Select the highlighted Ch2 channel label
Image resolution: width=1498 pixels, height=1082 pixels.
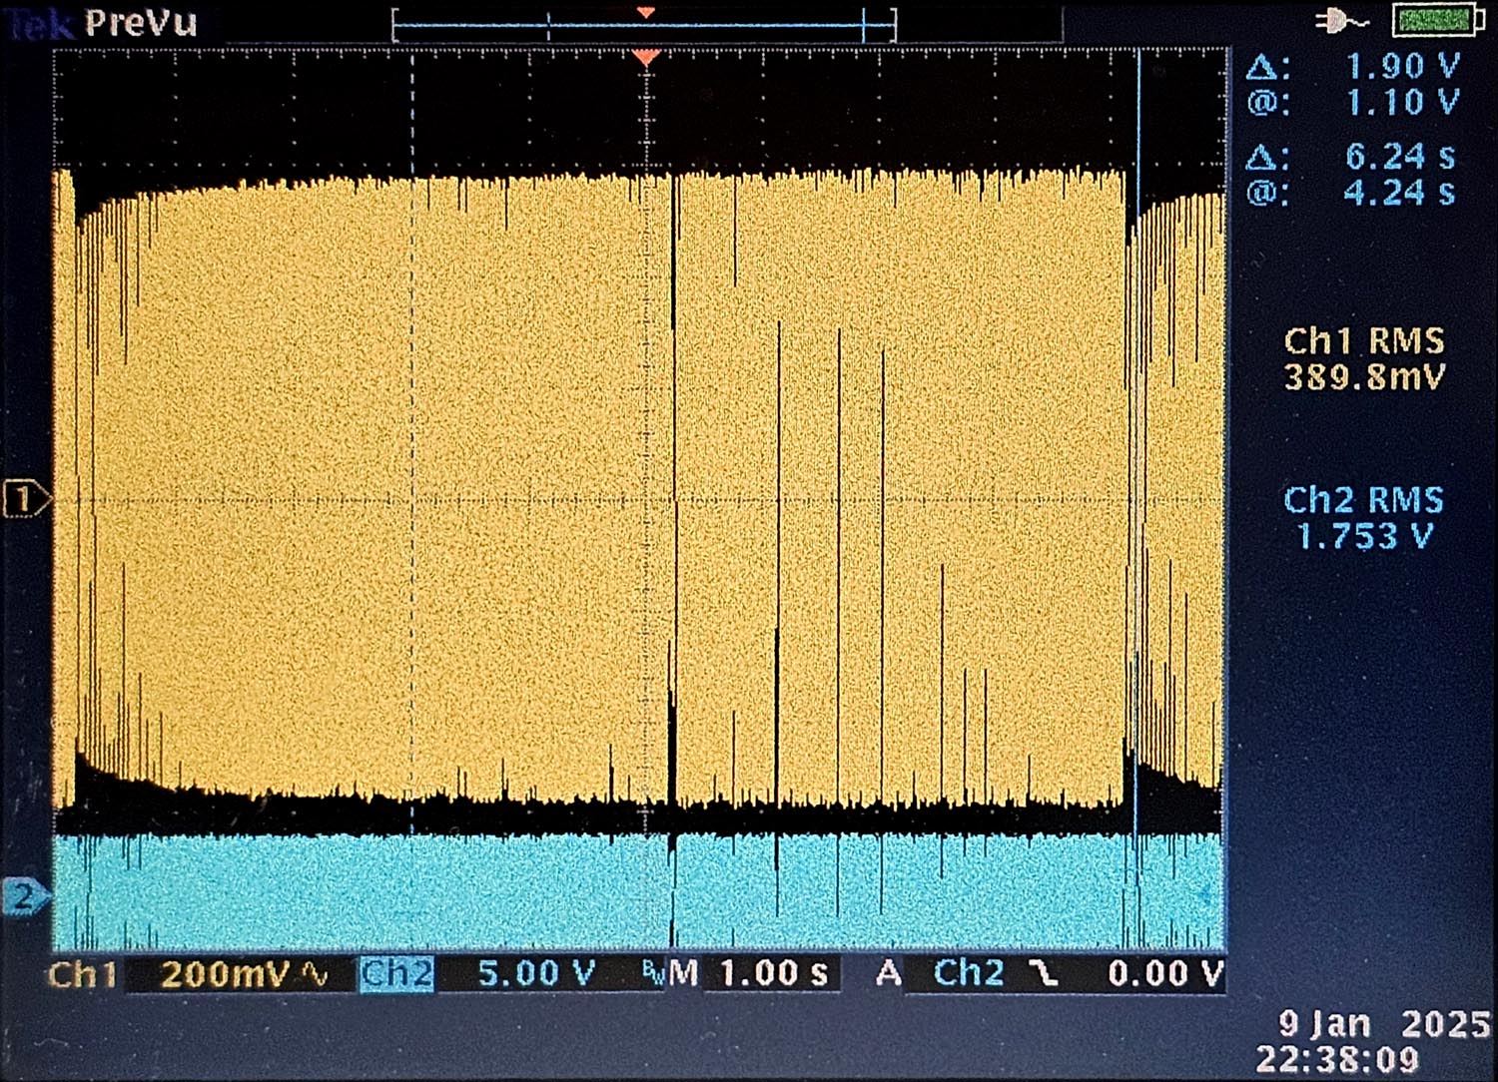396,974
